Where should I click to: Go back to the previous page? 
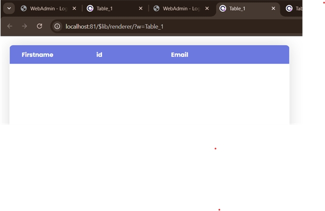9,26
